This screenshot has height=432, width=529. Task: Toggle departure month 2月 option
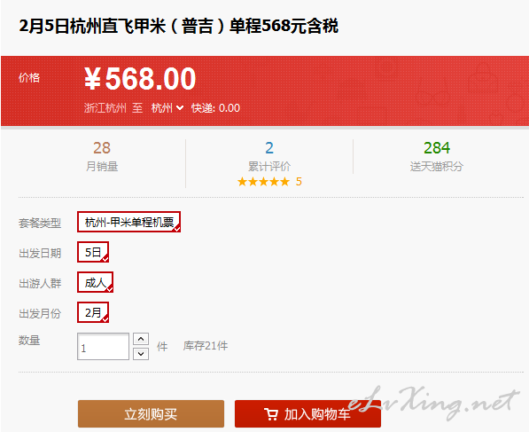click(93, 312)
